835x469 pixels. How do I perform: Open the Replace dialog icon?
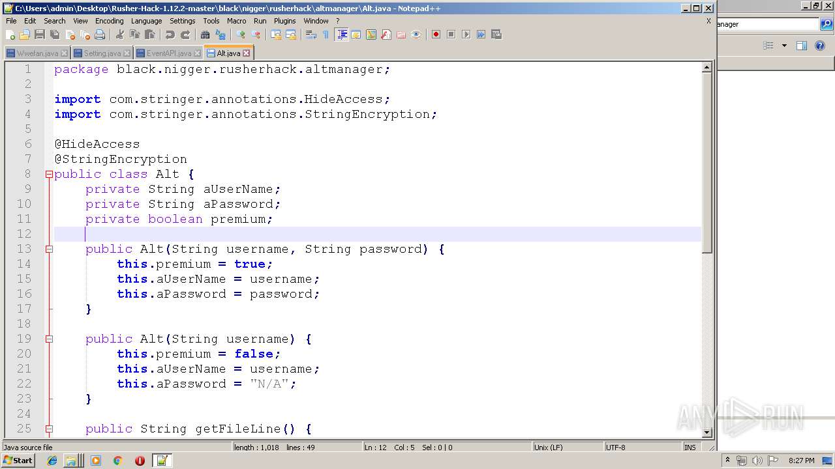(220, 35)
